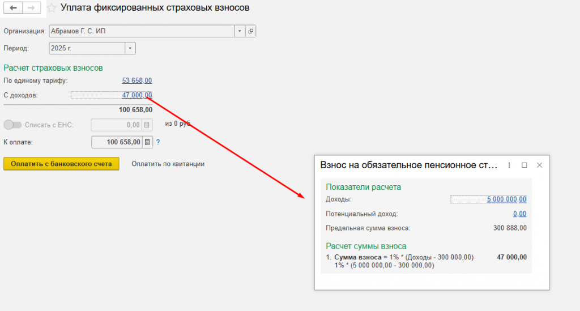Click the Оплатить с банковского счета button

coord(61,164)
